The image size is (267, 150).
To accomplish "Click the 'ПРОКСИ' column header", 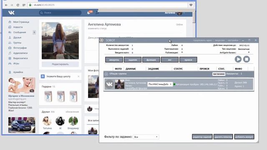I will coord(204,69).
